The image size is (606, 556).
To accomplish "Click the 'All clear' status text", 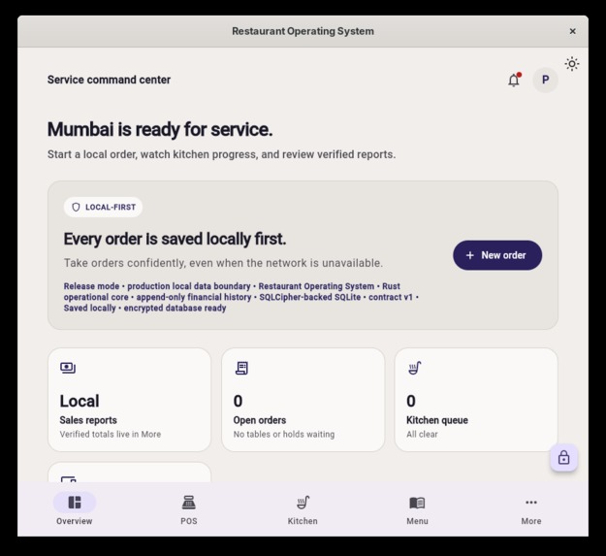I will (422, 434).
